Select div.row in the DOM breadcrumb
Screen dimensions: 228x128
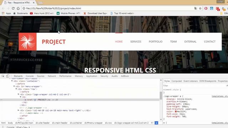108,123
